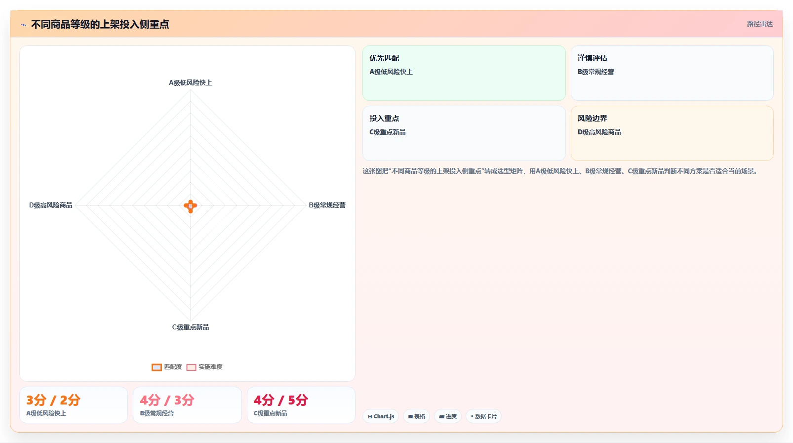Click the C级重点新品 radar axis label
The image size is (793, 443).
tap(191, 327)
